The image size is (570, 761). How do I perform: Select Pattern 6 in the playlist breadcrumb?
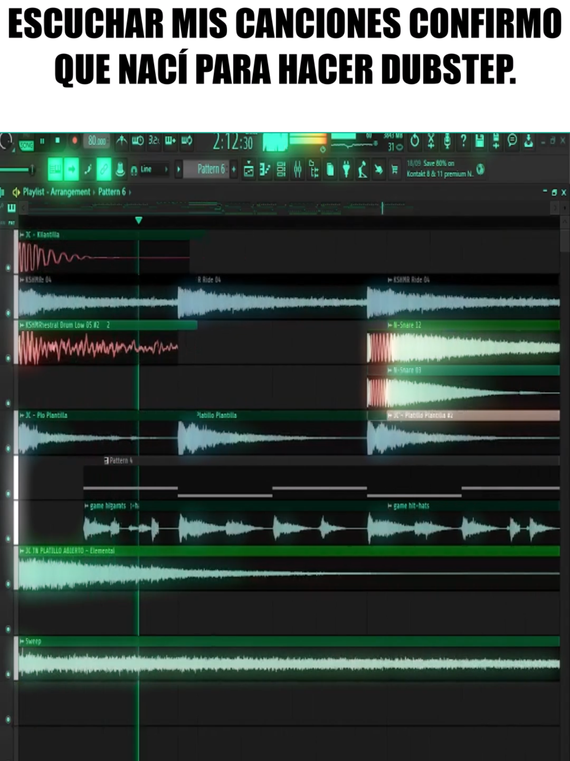click(x=112, y=192)
